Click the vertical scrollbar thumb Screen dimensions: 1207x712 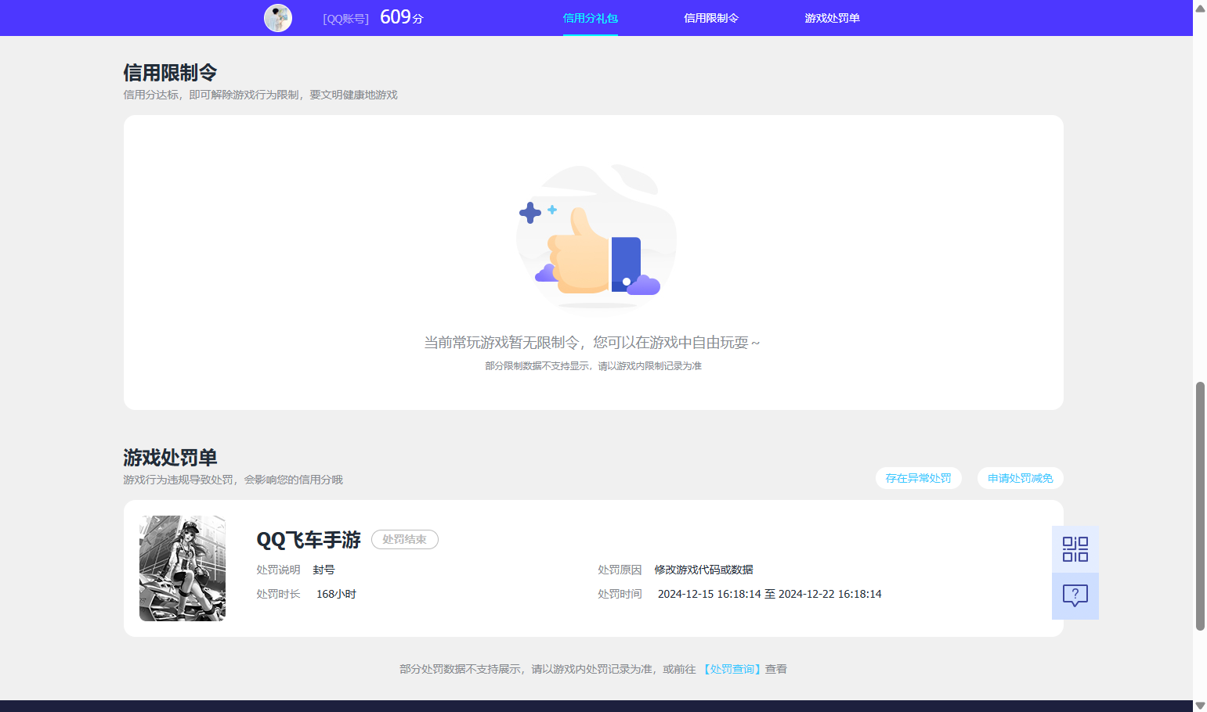point(1200,505)
